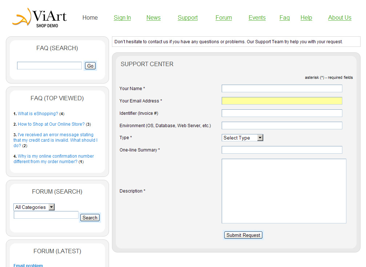Open the News section

pyautogui.click(x=153, y=18)
